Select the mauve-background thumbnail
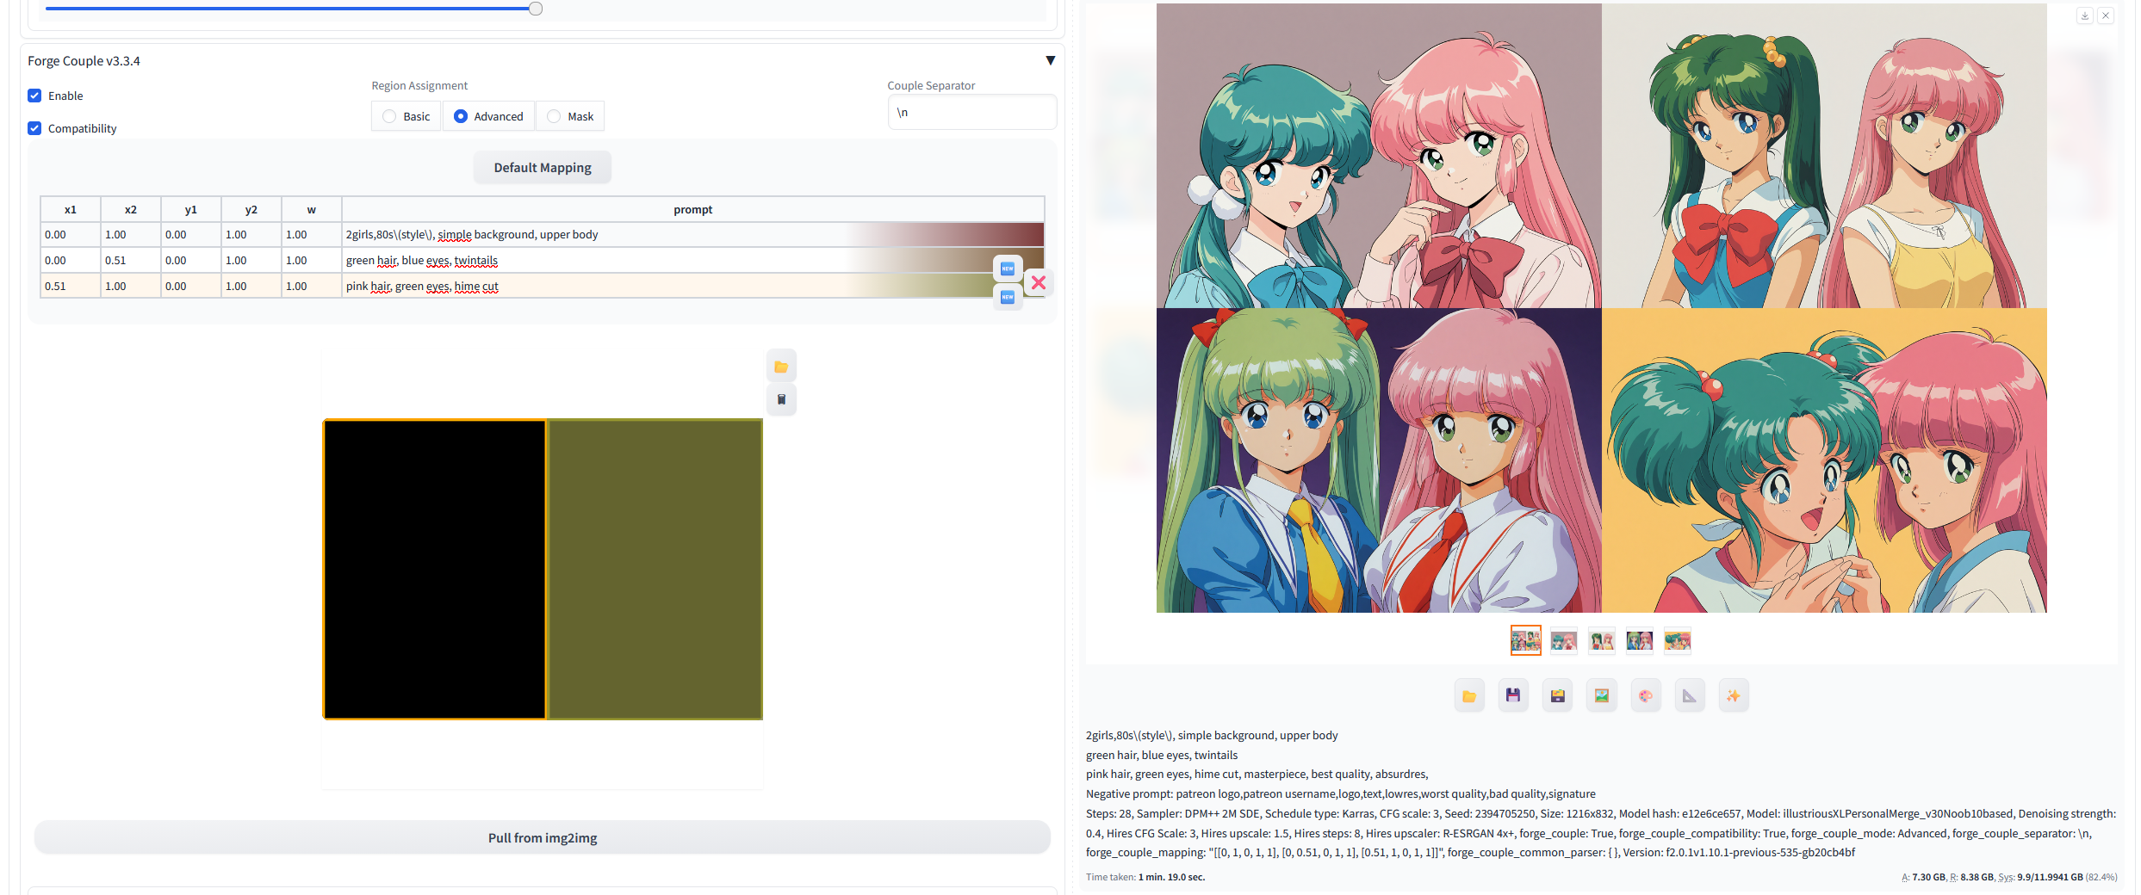2141x895 pixels. click(1563, 640)
